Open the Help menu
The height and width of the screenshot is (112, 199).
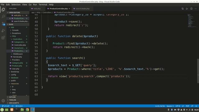coord(51,5)
